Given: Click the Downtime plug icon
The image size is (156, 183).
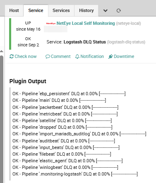Looking at the screenshot, I should coord(110,57).
